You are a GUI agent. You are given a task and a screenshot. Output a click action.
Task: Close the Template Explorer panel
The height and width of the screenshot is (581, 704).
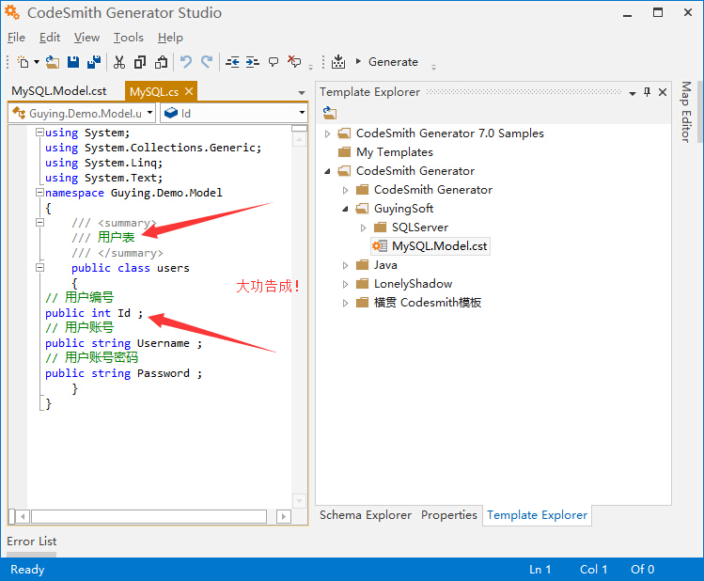coord(663,92)
